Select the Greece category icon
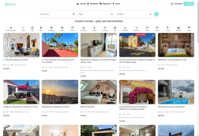Screen dimensions: 199x136 pyautogui.click(x=157, y=28)
